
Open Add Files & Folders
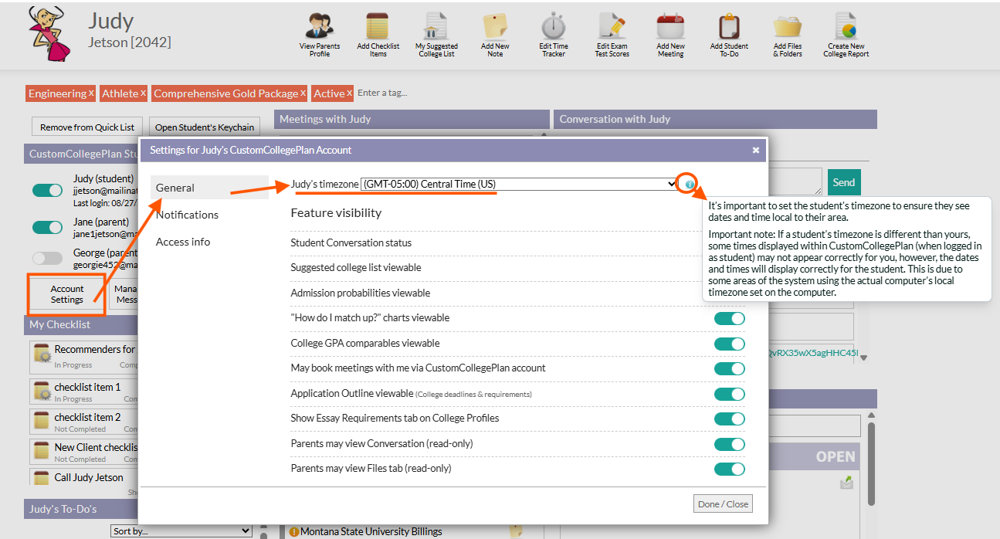(x=788, y=25)
